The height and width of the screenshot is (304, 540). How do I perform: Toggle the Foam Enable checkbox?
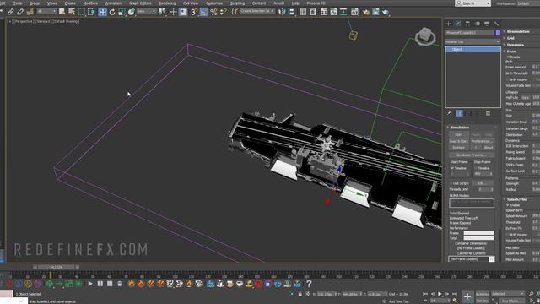(x=508, y=57)
